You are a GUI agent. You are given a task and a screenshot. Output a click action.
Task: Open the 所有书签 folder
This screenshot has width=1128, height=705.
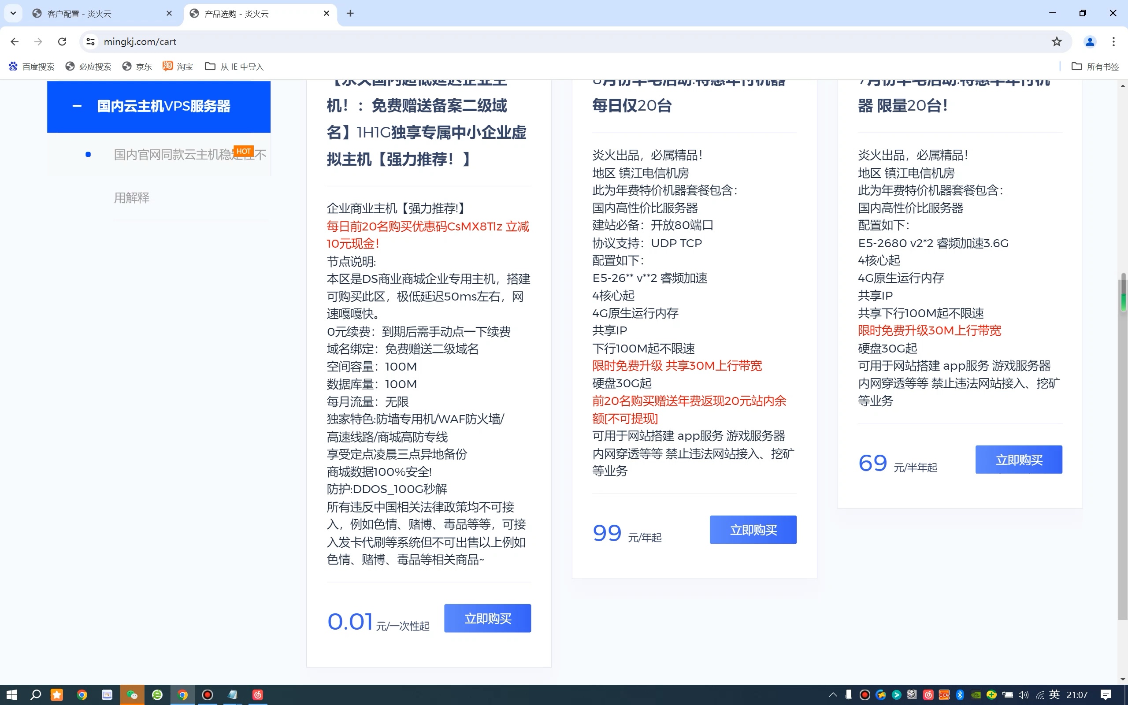1095,67
